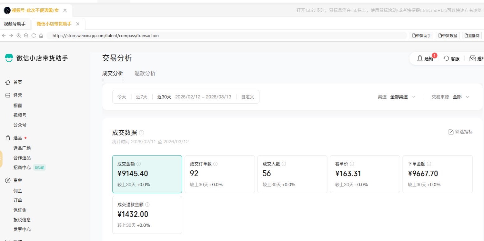Switch to the 退款分析 tab
Viewport: 484px width, 241px height.
[x=145, y=73]
